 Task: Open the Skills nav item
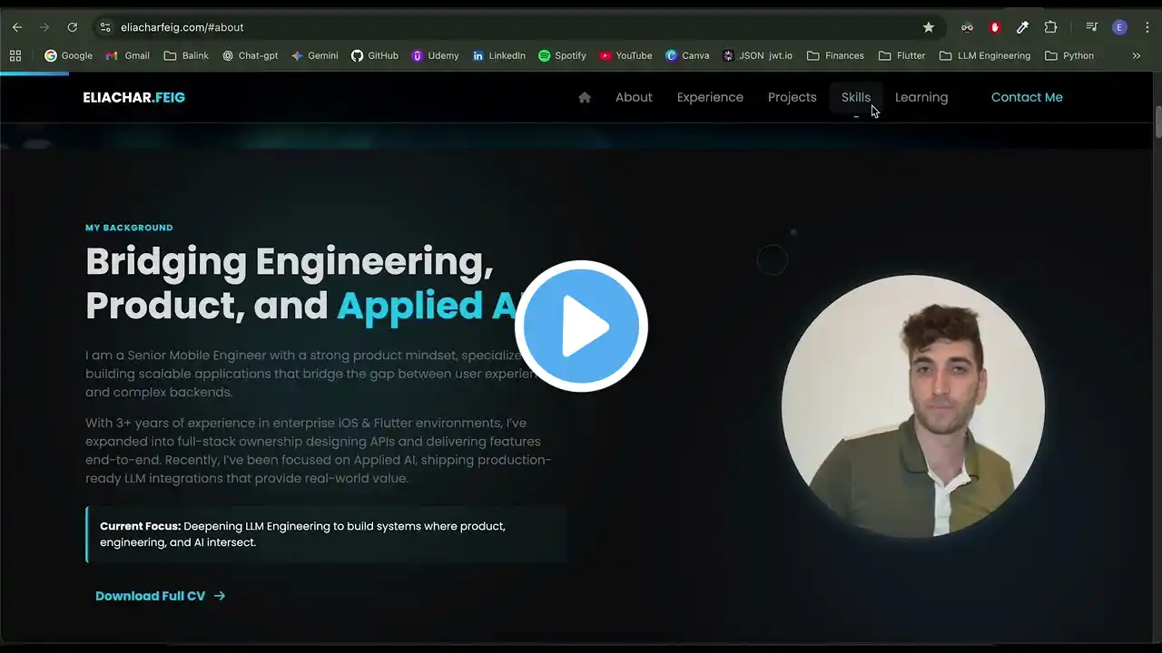856,97
